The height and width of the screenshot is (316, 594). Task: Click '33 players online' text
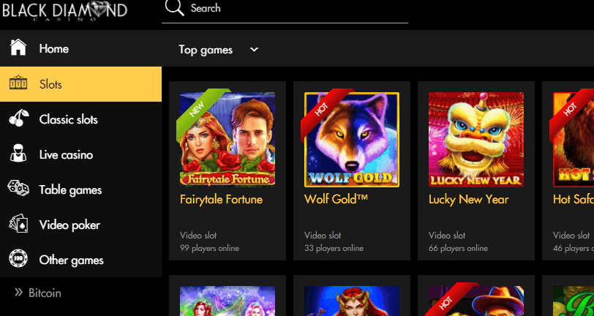[334, 249]
